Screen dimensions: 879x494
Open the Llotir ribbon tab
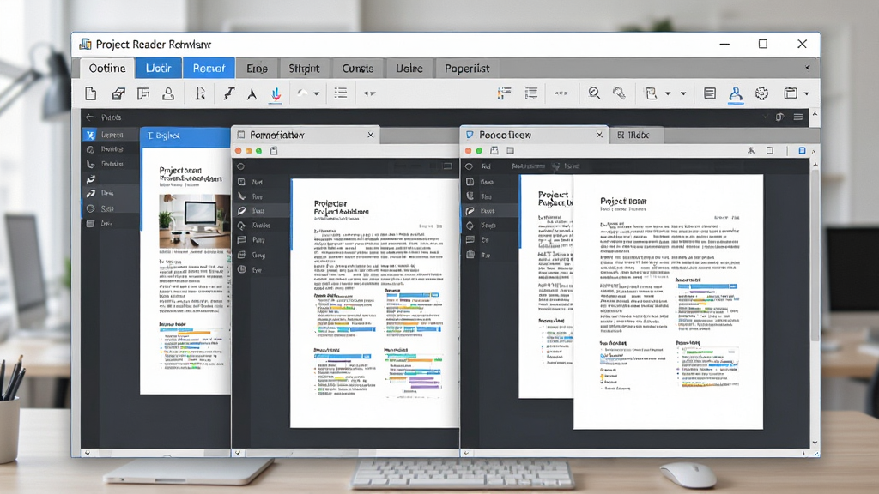click(159, 69)
